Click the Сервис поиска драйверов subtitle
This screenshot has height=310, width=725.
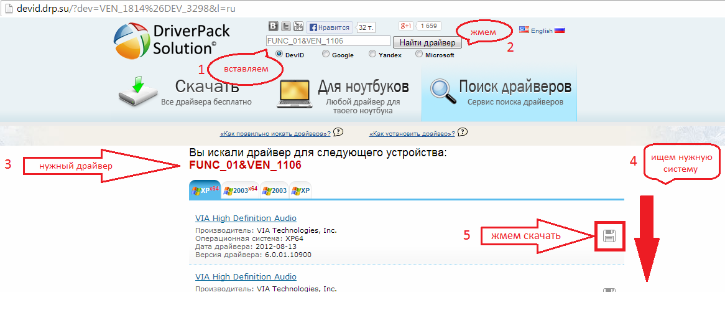click(515, 102)
